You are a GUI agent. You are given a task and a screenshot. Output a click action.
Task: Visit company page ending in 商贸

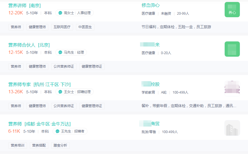pos(150,124)
